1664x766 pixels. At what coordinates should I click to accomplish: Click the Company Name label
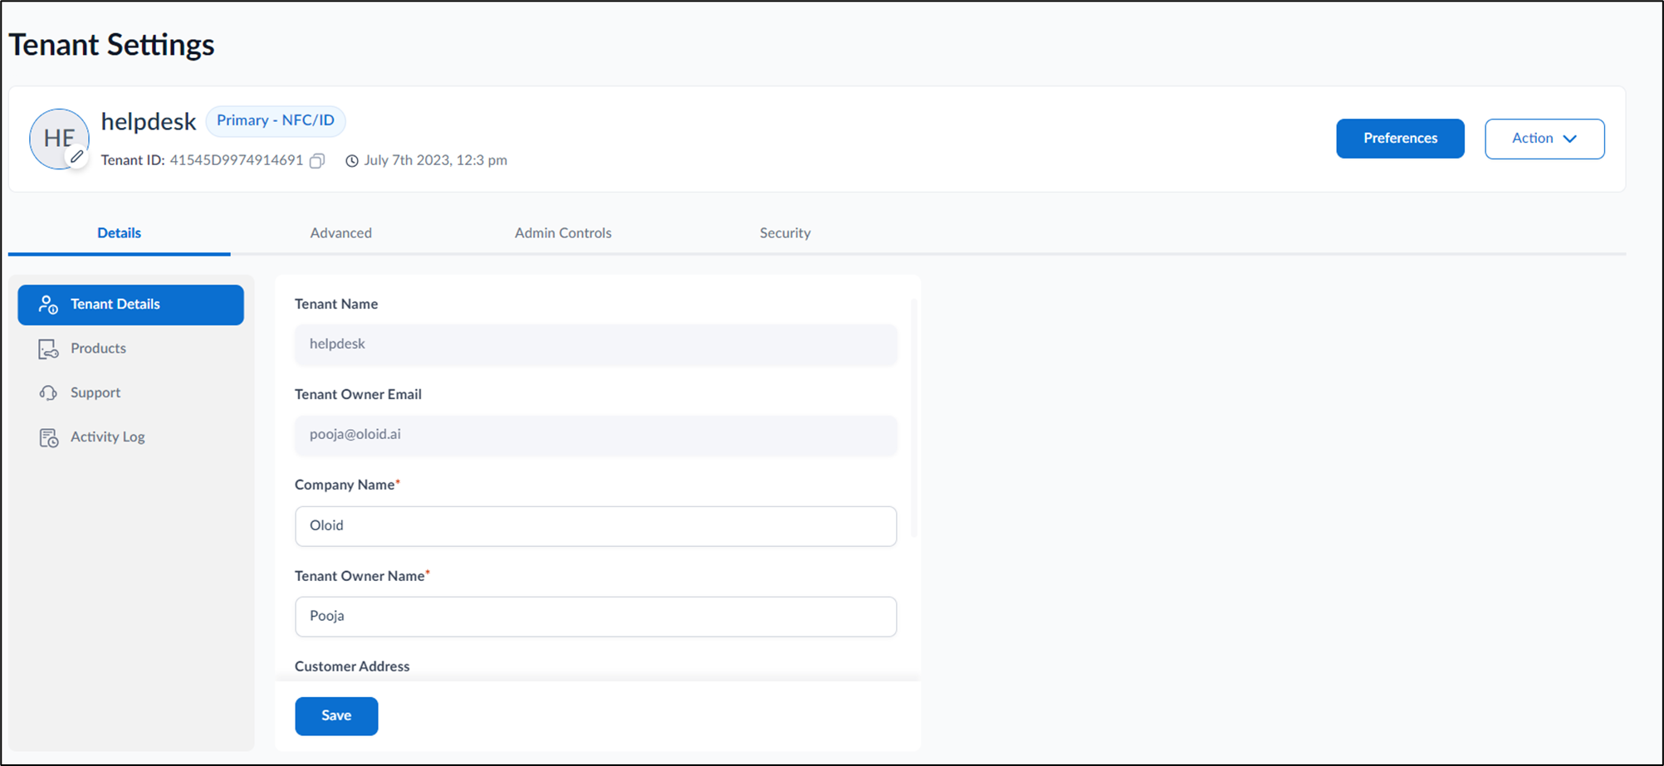(345, 485)
